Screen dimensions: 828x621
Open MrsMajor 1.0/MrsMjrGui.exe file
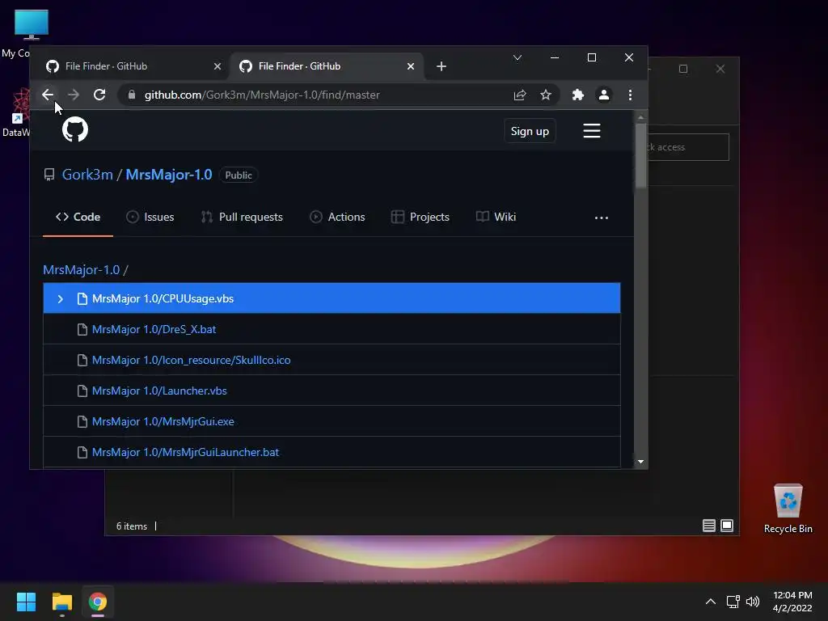coord(163,421)
